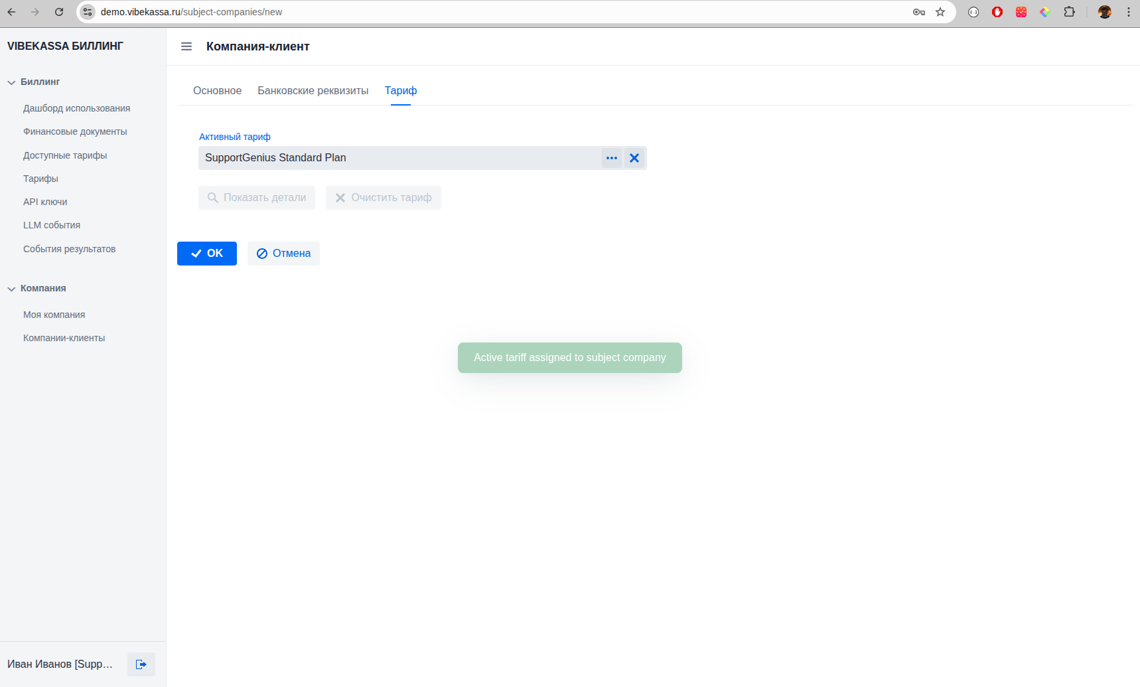Image resolution: width=1140 pixels, height=687 pixels.
Task: Go to API ключи in the sidebar
Action: [x=45, y=202]
